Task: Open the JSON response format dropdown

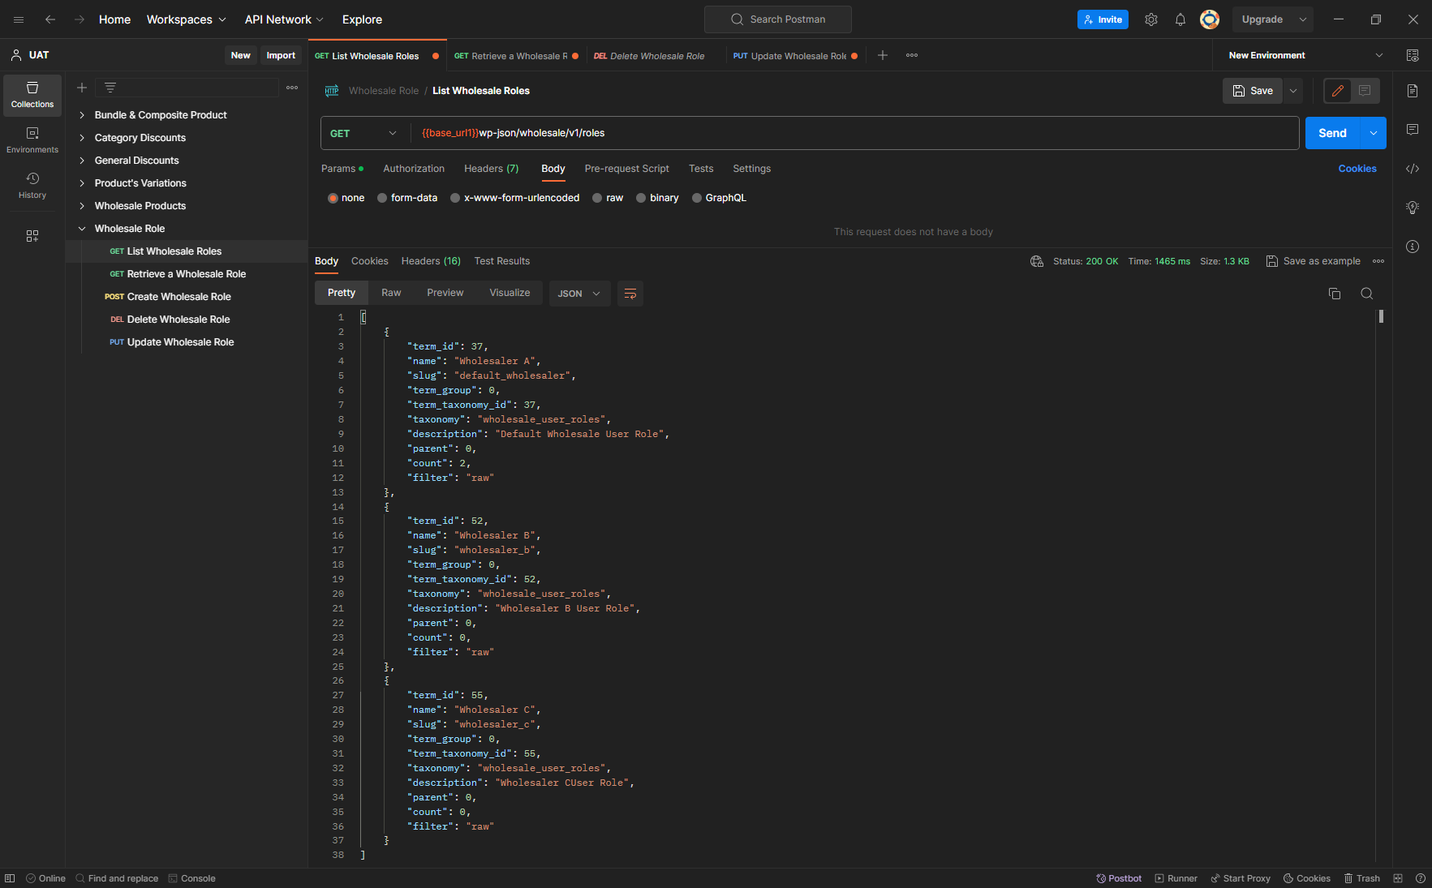Action: [x=579, y=294]
